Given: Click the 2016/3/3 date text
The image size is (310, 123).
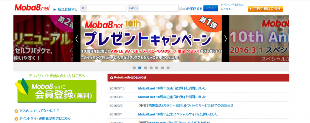Looking at the screenshot, I should pyautogui.click(x=116, y=106).
